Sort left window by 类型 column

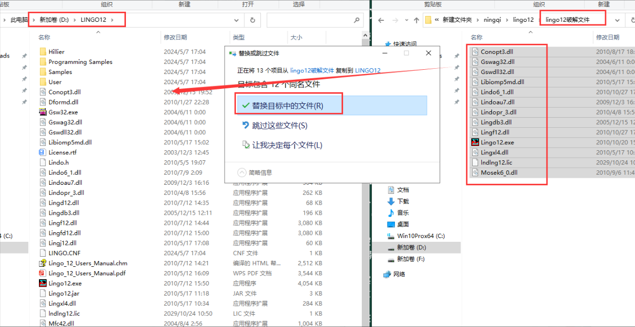[239, 37]
